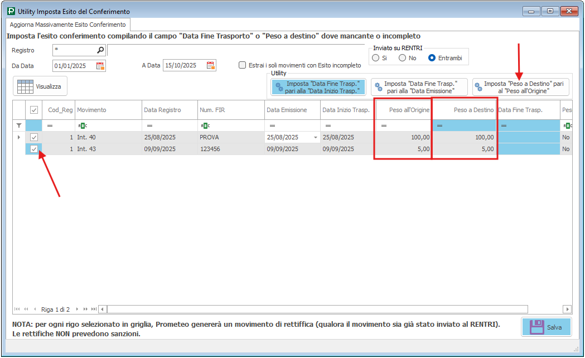Open the Data Emissione dropdown for Int. 40
Viewport: 585px width, 358px height.
(316, 137)
